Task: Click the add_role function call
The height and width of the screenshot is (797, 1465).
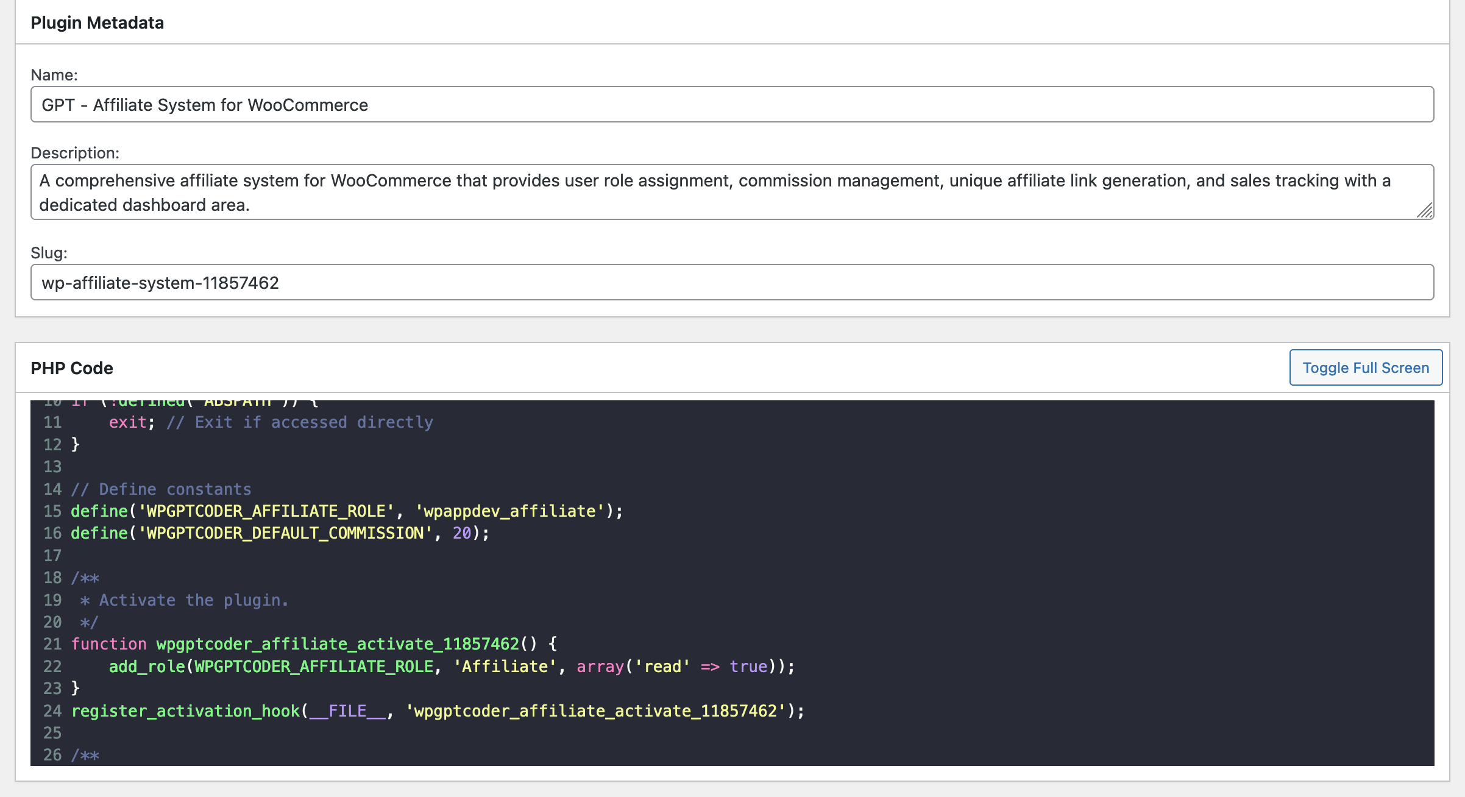Action: (146, 667)
